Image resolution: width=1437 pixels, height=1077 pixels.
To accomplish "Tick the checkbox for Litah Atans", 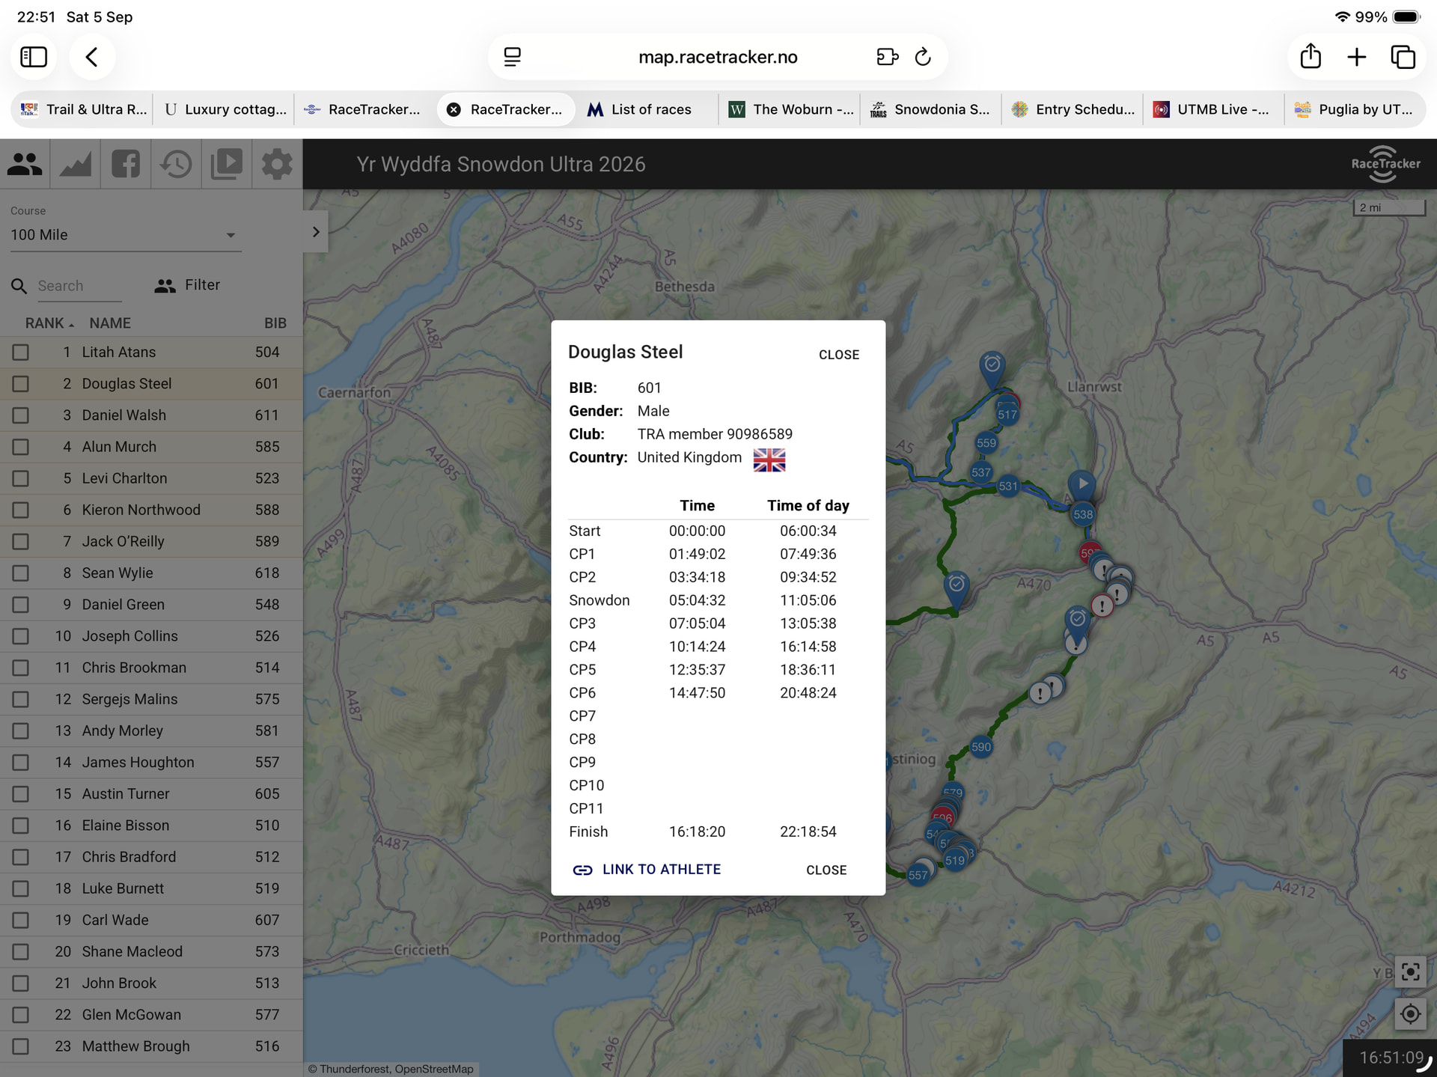I will [20, 353].
